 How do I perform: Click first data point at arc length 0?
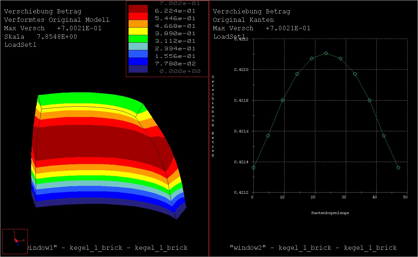coord(253,168)
